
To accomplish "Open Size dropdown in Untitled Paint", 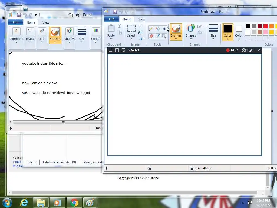I will pyautogui.click(x=213, y=32).
